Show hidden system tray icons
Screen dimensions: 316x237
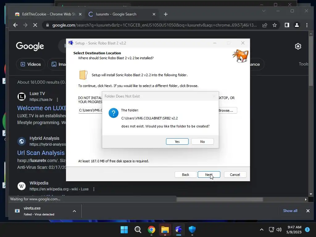[262, 230]
